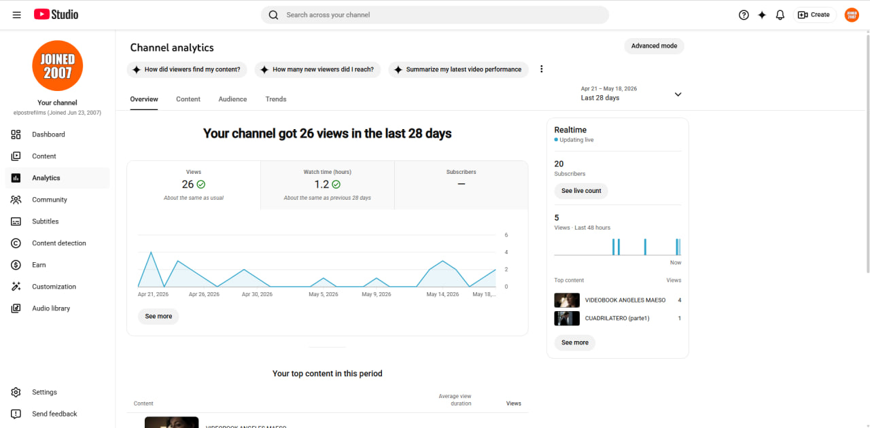Open the Help question mark icon
The image size is (870, 428).
744,15
